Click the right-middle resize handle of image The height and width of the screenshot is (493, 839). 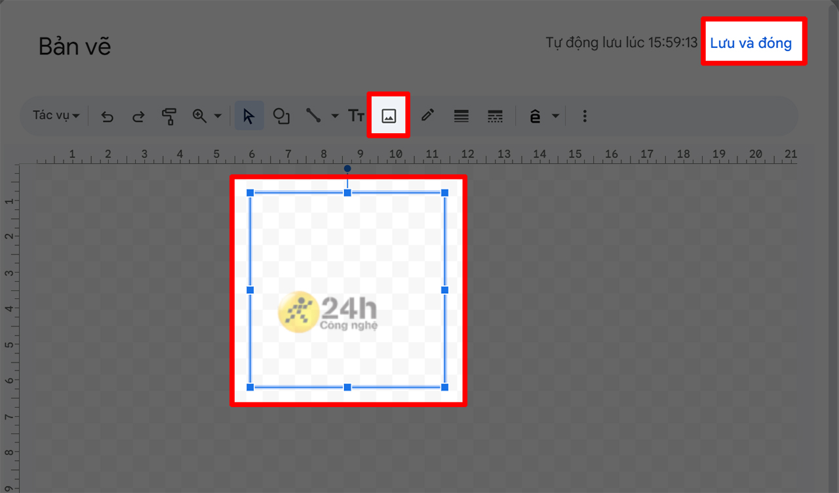pos(444,290)
